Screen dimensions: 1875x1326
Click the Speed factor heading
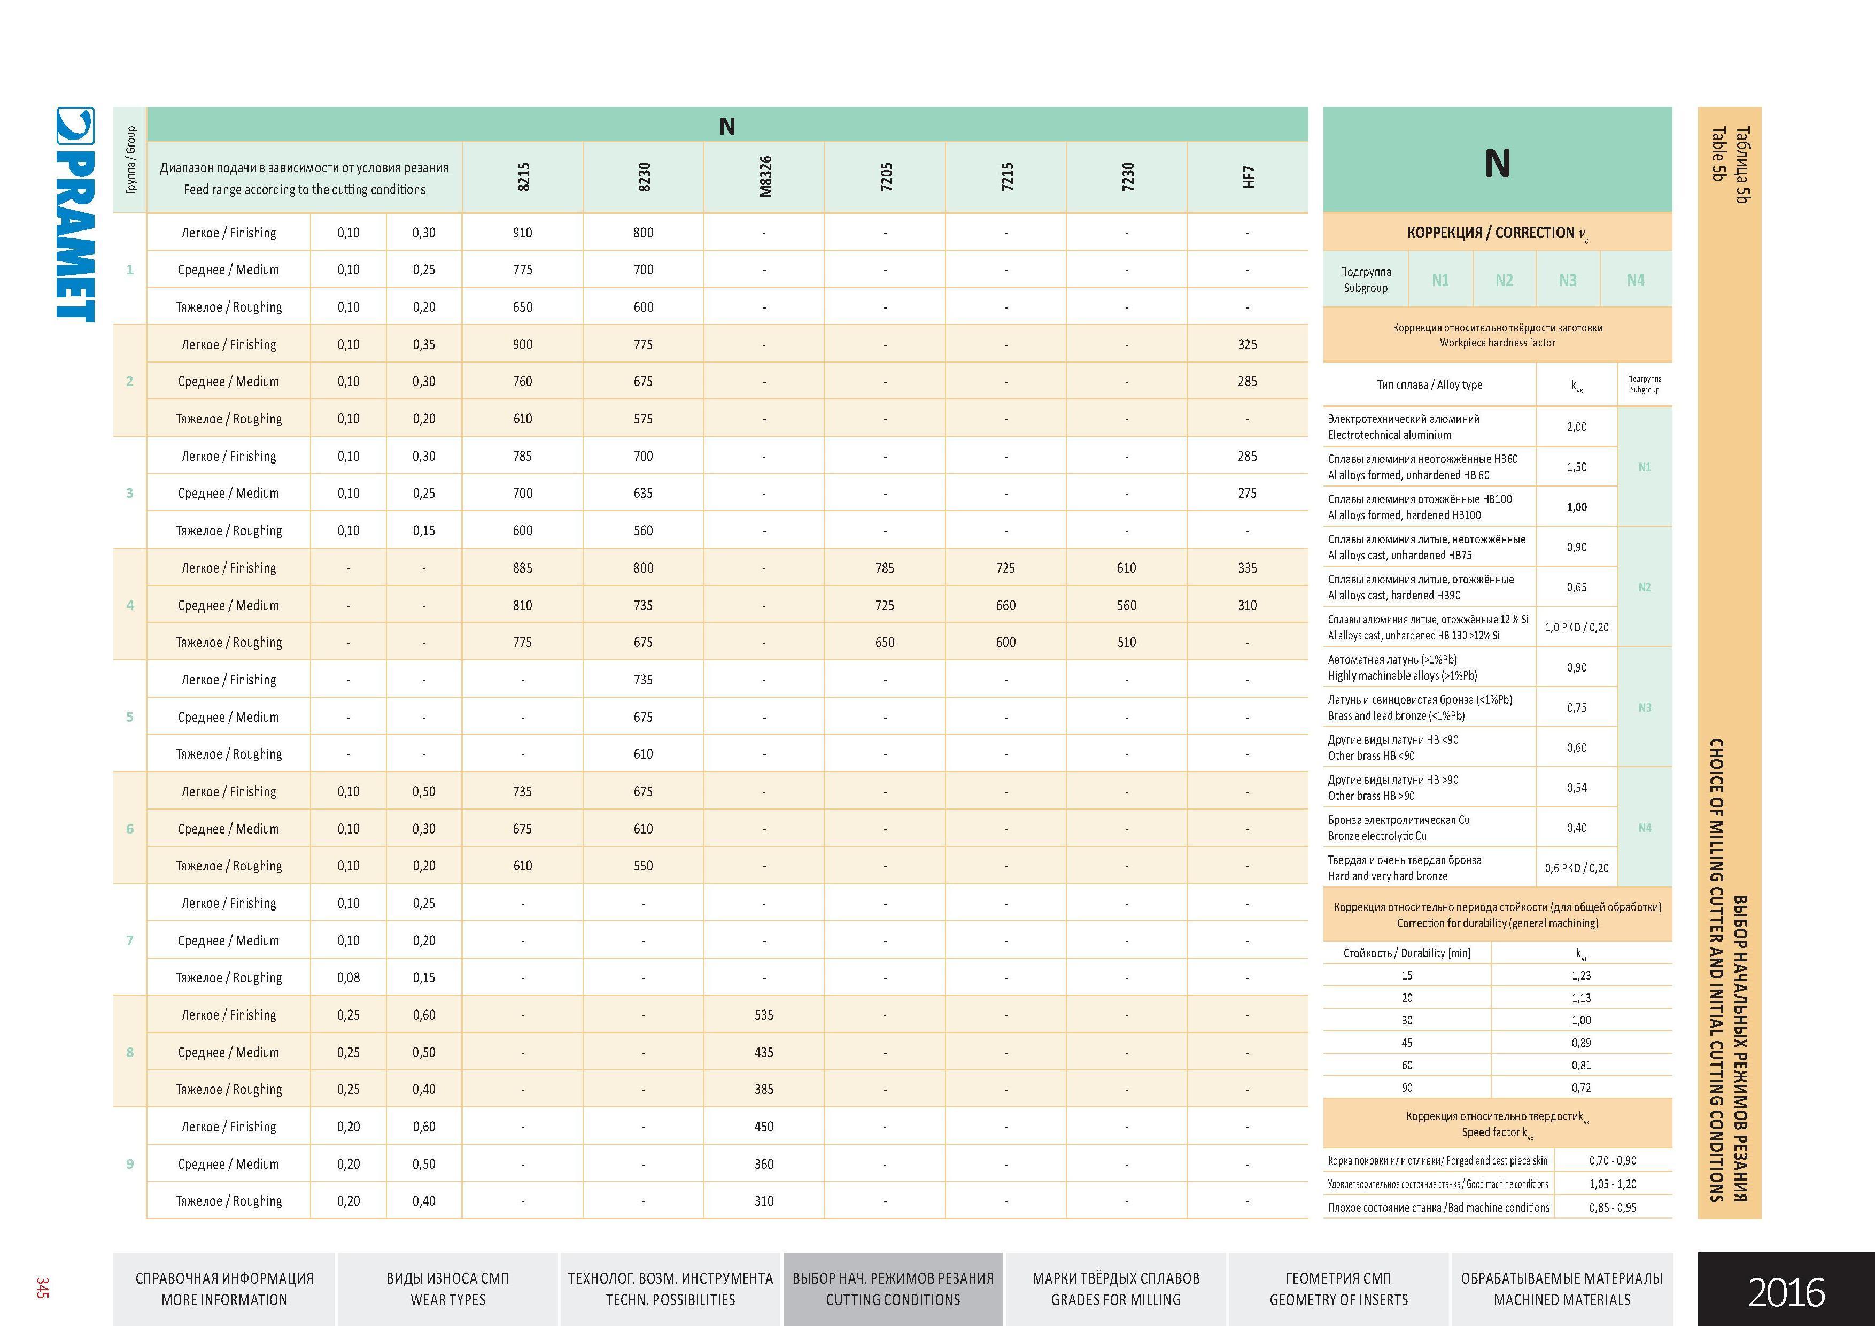pyautogui.click(x=1498, y=1124)
